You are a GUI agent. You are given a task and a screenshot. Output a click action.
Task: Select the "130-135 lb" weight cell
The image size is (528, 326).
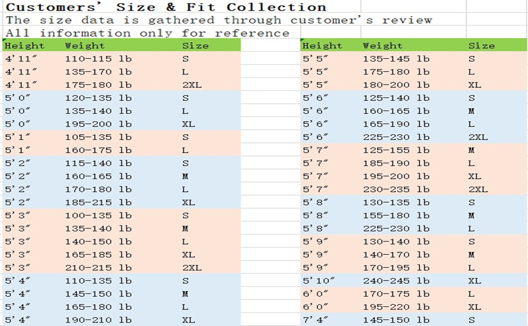tap(396, 202)
